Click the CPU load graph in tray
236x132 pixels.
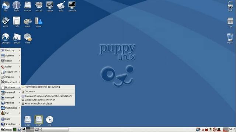[226, 129]
